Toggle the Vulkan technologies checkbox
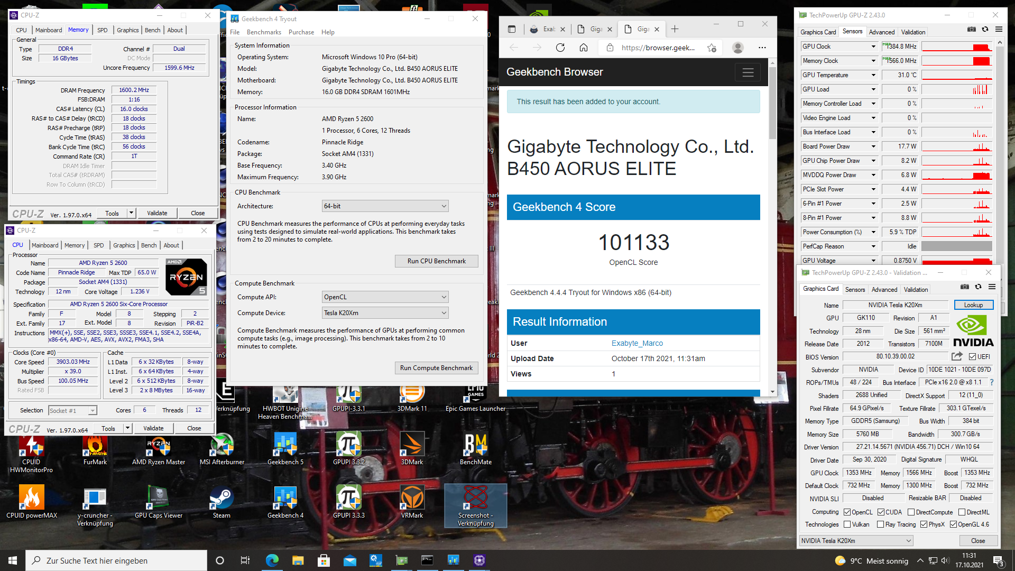This screenshot has width=1015, height=571. (x=847, y=524)
